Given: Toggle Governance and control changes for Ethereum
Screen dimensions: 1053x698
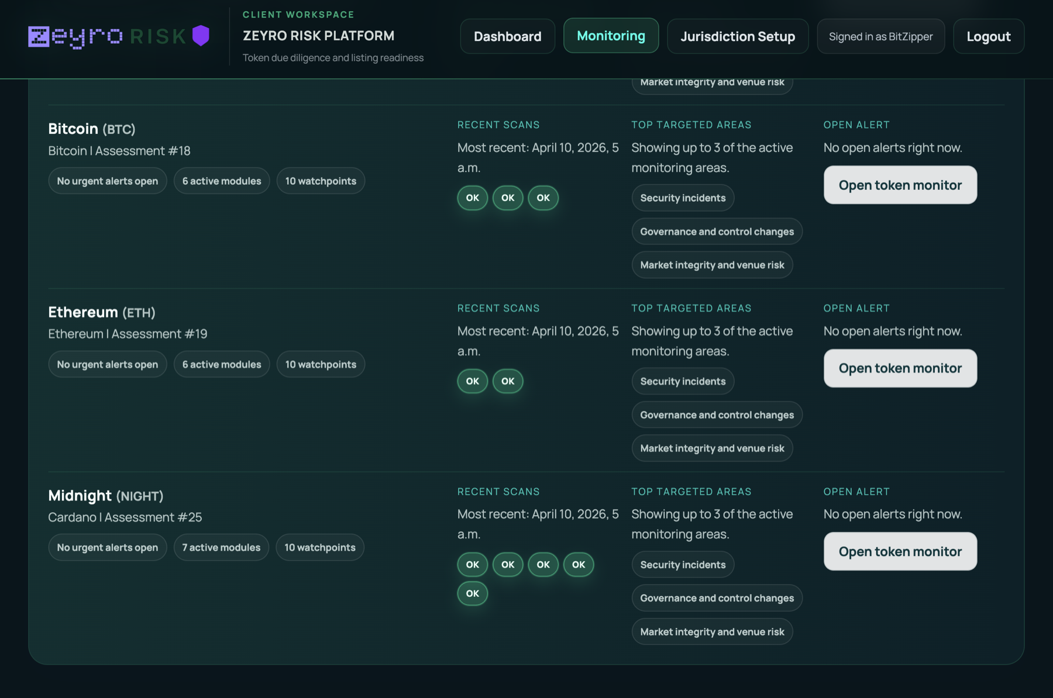Looking at the screenshot, I should tap(717, 414).
